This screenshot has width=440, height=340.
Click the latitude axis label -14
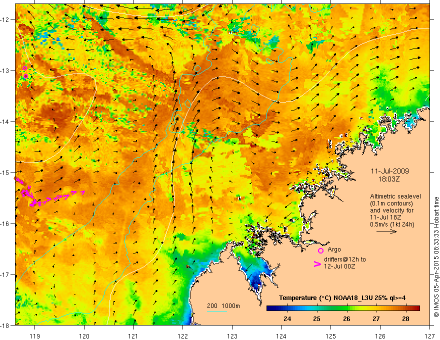pos(5,121)
